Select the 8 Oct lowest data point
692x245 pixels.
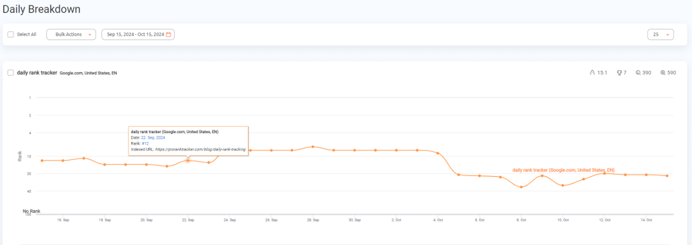[521, 187]
